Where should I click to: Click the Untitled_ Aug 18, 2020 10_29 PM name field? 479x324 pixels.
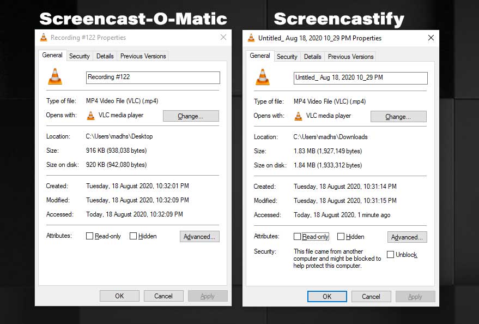(360, 78)
